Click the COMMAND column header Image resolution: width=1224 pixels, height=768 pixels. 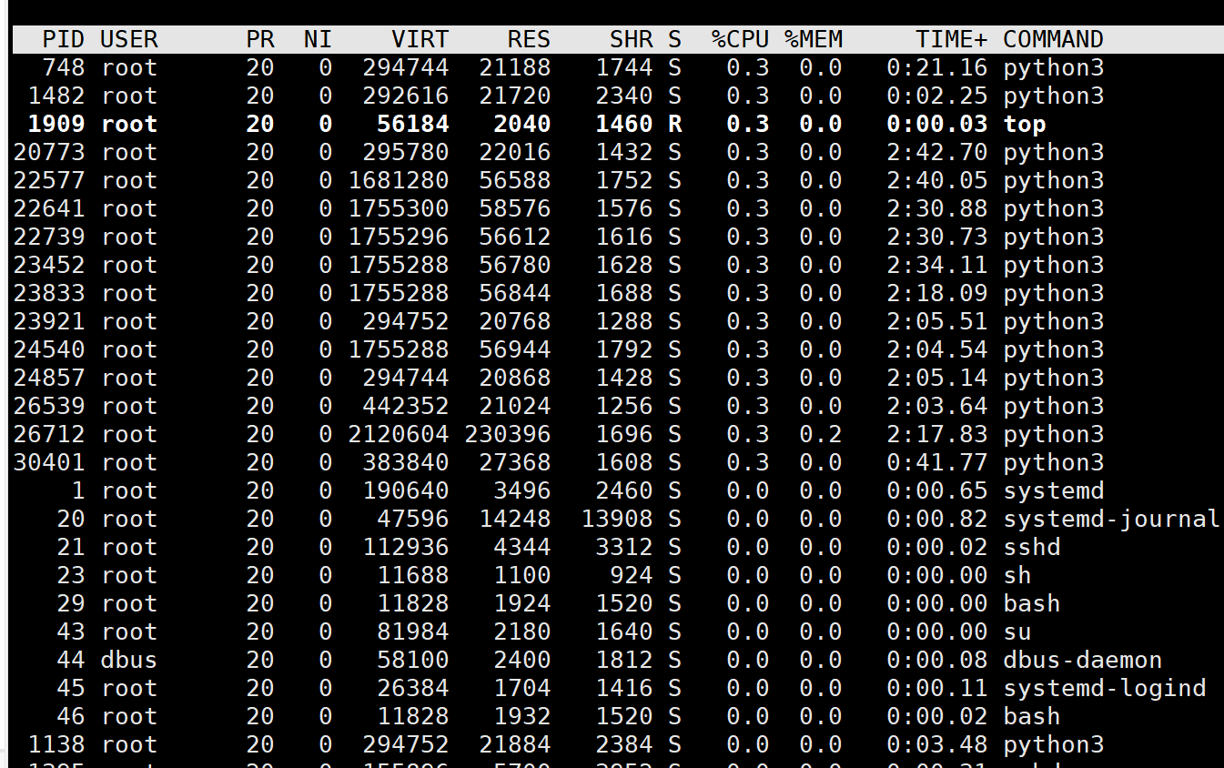(1053, 39)
